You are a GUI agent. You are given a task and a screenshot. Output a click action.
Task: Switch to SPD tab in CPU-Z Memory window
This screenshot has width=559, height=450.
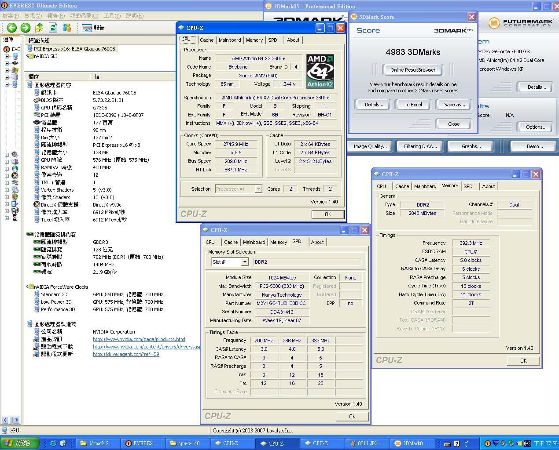coord(468,186)
